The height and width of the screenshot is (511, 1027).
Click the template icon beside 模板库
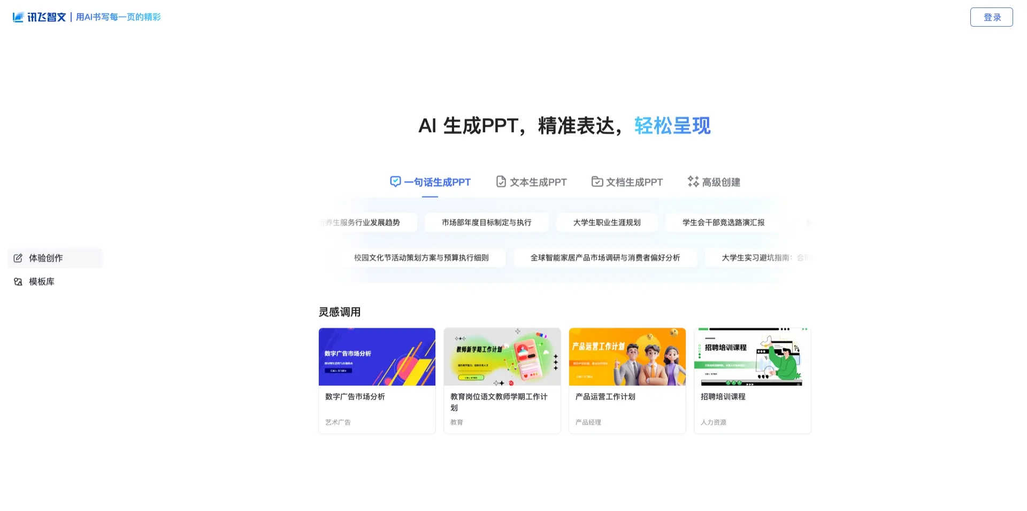18,281
